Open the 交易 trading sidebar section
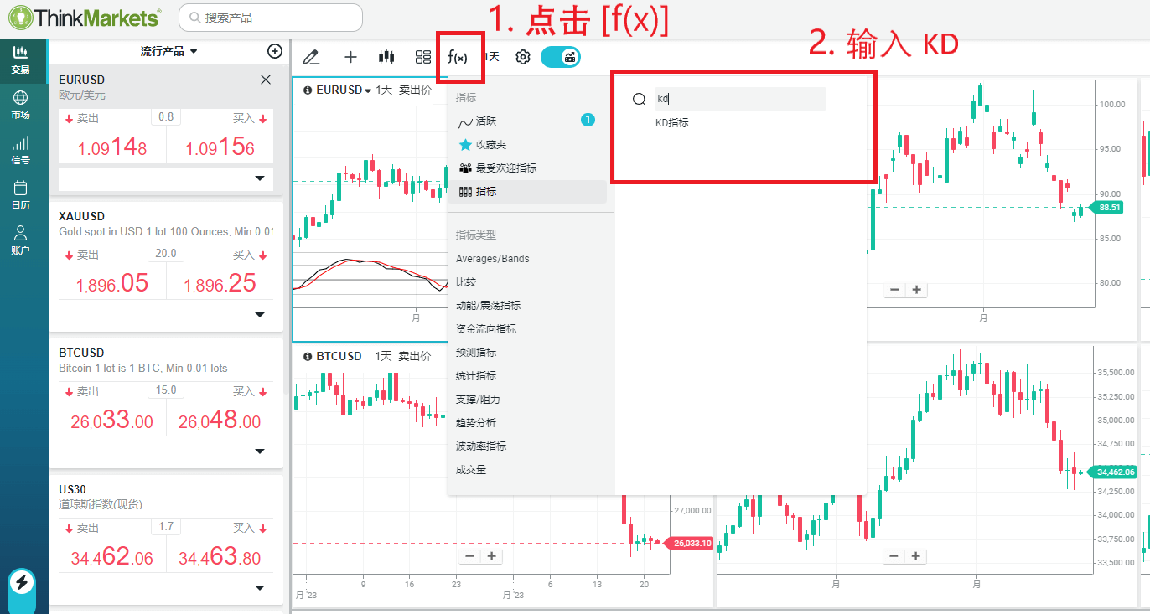1150x614 pixels. click(21, 60)
